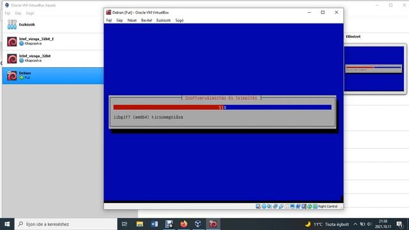
Task: Click the running Debian machine icon in the list
Action: [x=12, y=75]
